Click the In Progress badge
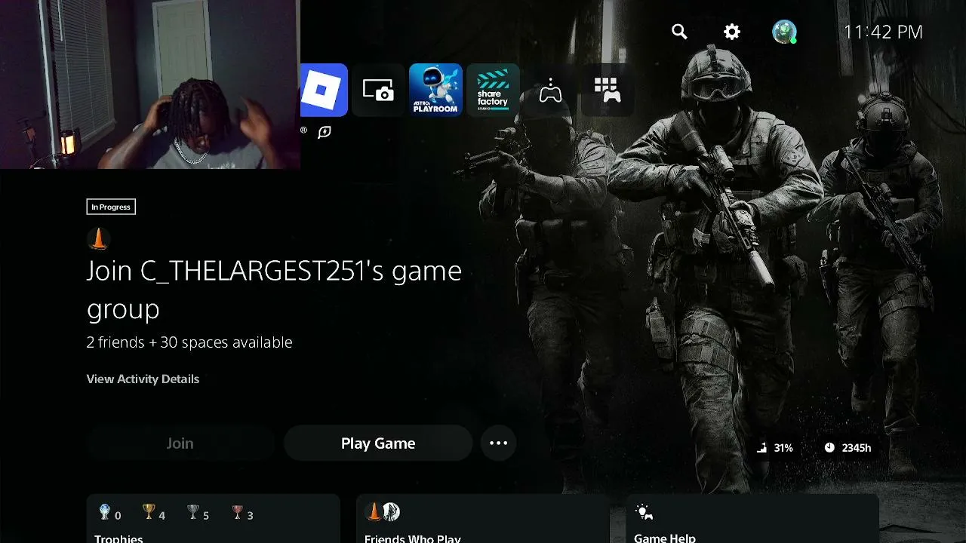 pos(111,207)
